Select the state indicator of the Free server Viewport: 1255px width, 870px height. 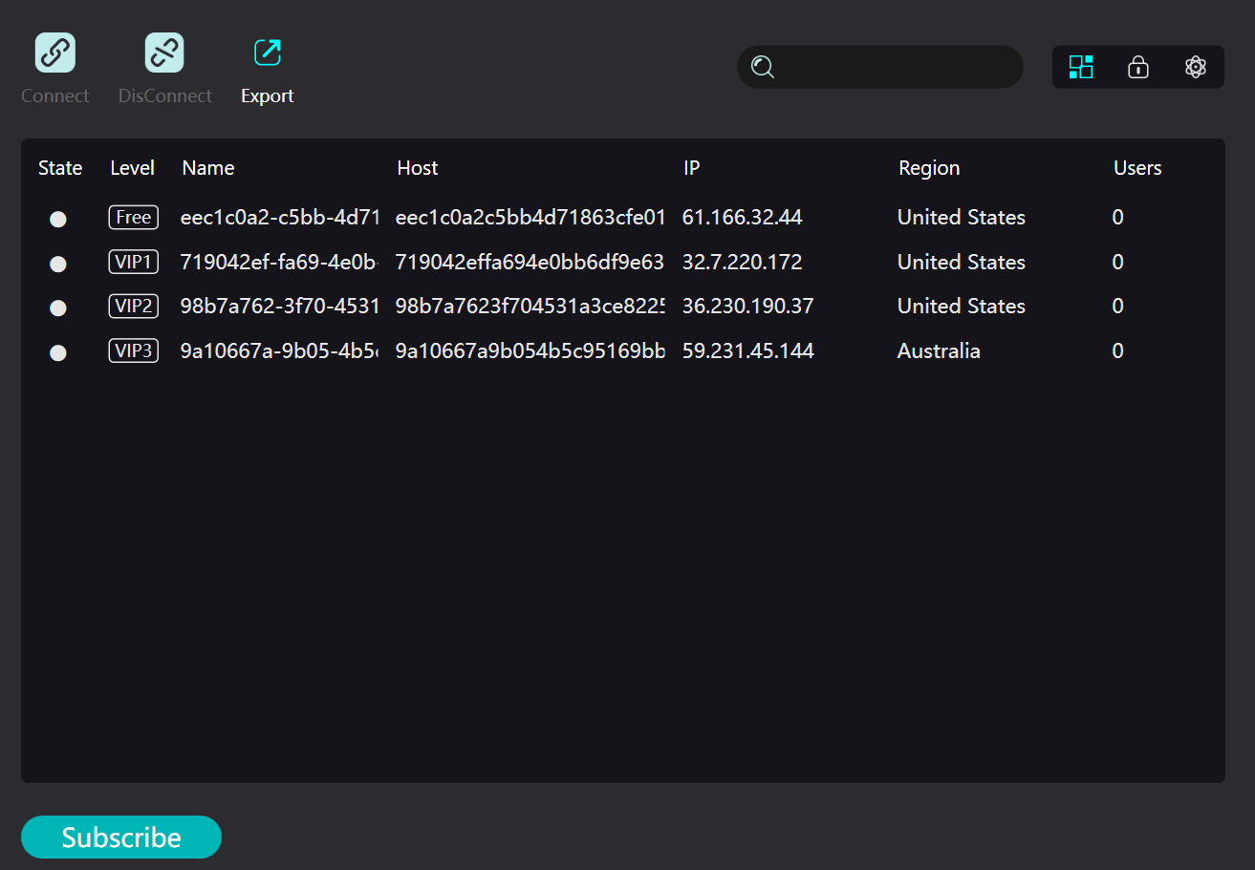pyautogui.click(x=58, y=218)
